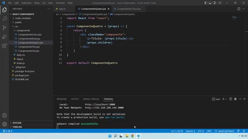
Task: Open editor more actions ellipsis
Action: (244, 9)
